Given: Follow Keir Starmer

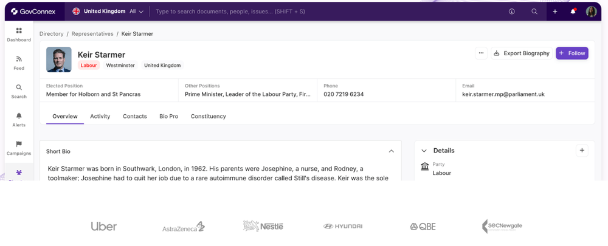Looking at the screenshot, I should (572, 53).
